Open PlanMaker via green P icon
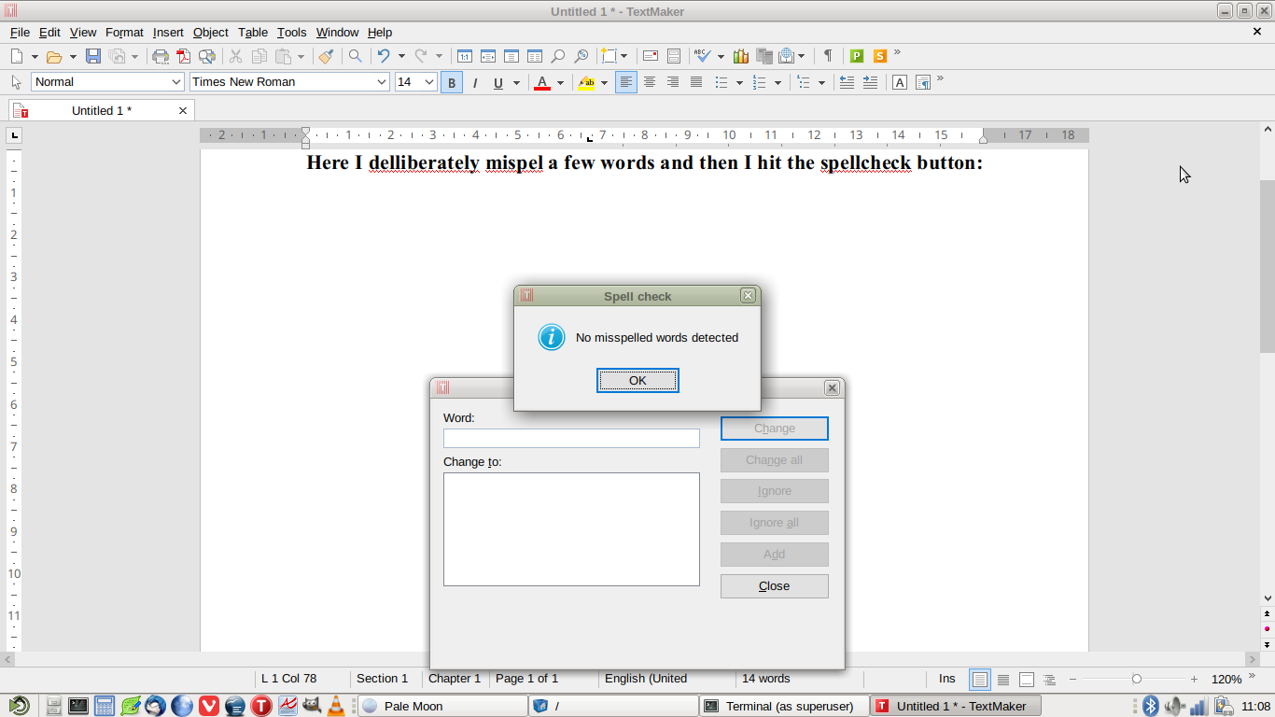 856,56
